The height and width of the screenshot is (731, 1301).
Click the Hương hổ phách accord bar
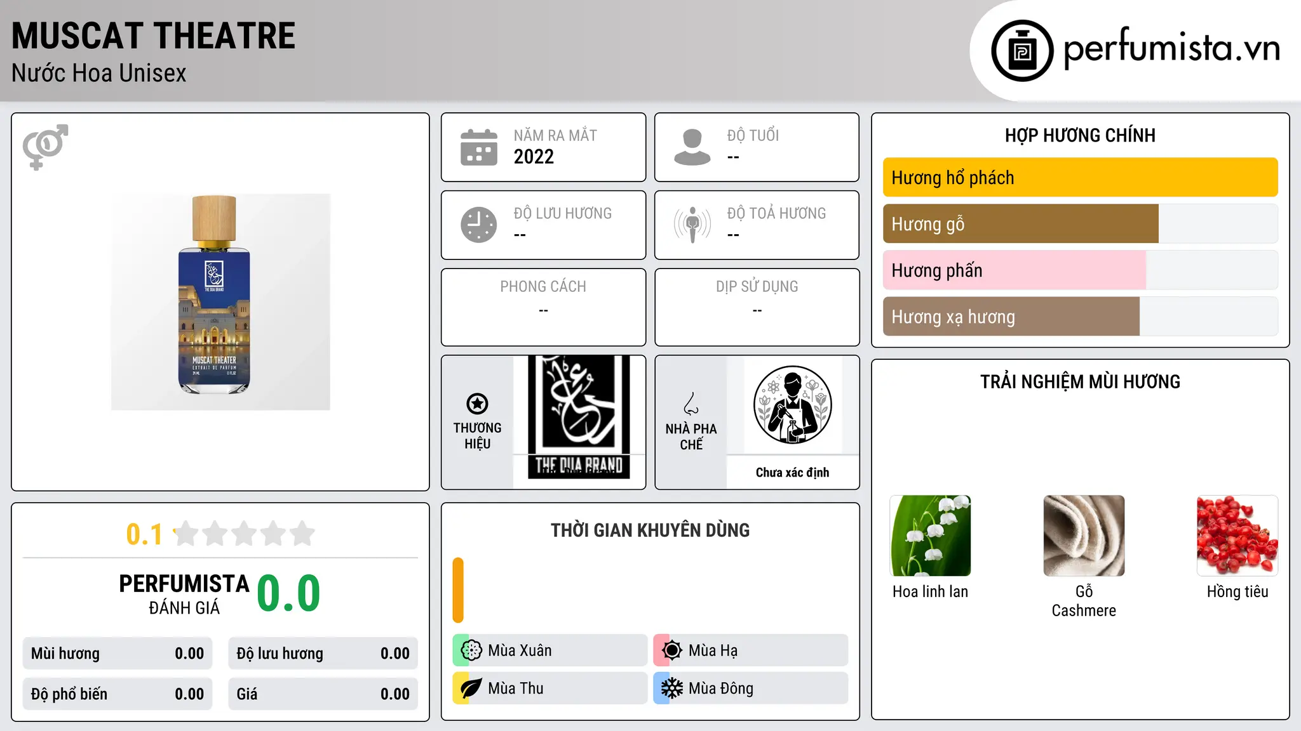click(1081, 178)
